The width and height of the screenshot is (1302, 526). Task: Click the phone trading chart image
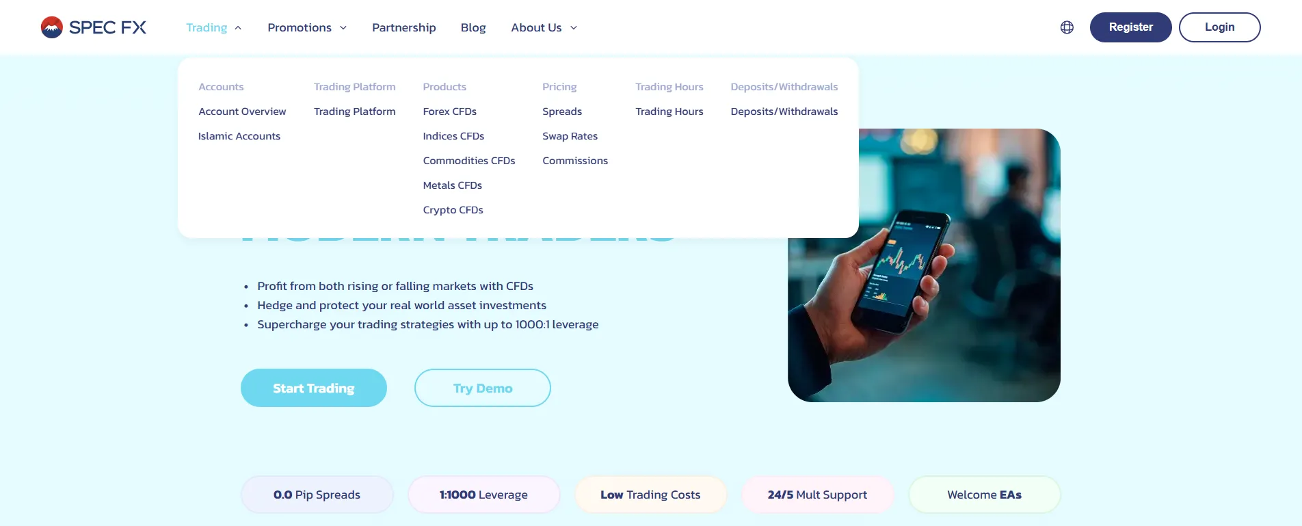point(924,265)
